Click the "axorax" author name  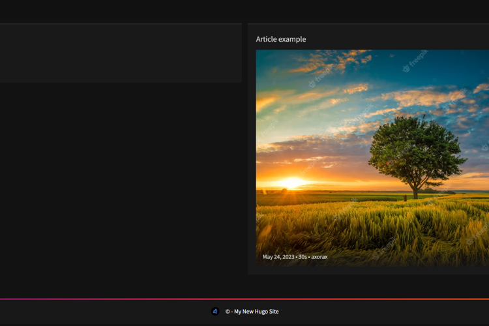coord(319,257)
